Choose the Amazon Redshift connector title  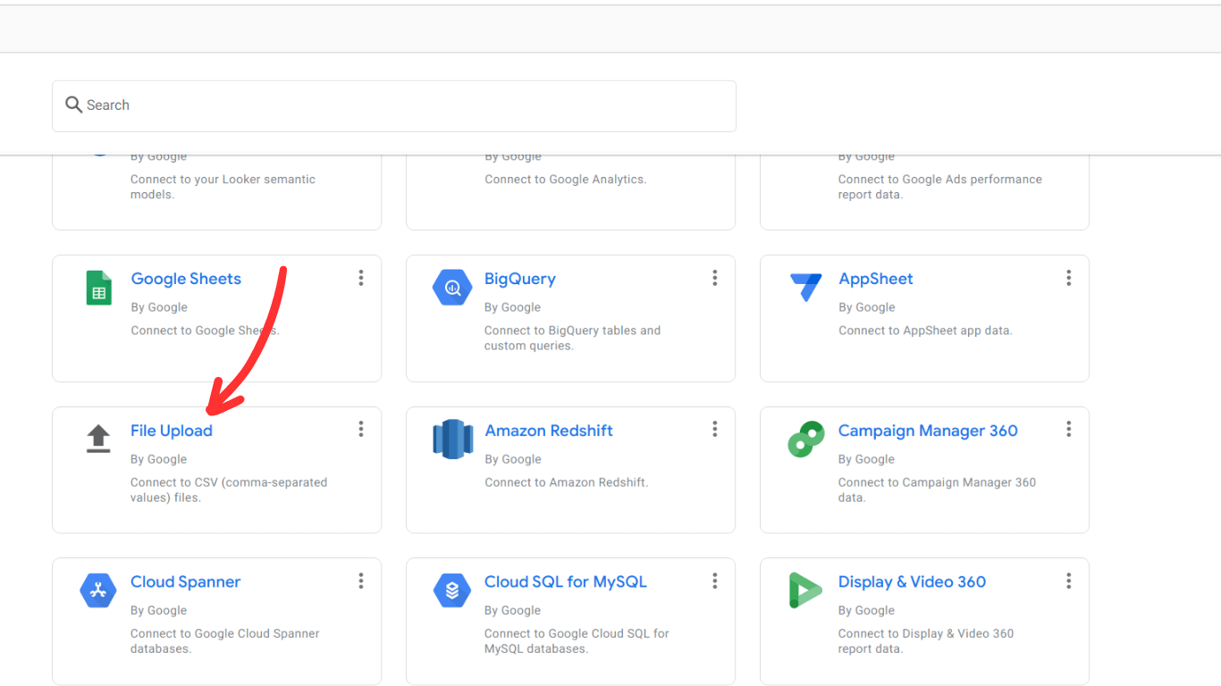coord(549,431)
